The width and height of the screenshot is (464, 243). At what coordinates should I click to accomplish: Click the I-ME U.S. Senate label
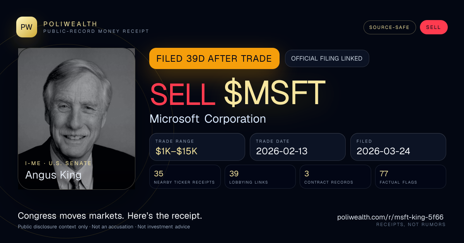[x=58, y=163]
